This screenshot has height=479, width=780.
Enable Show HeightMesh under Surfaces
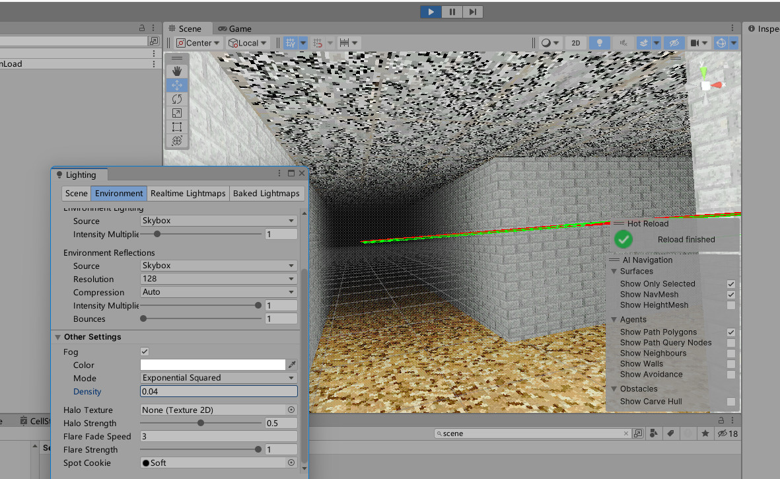[x=731, y=305]
